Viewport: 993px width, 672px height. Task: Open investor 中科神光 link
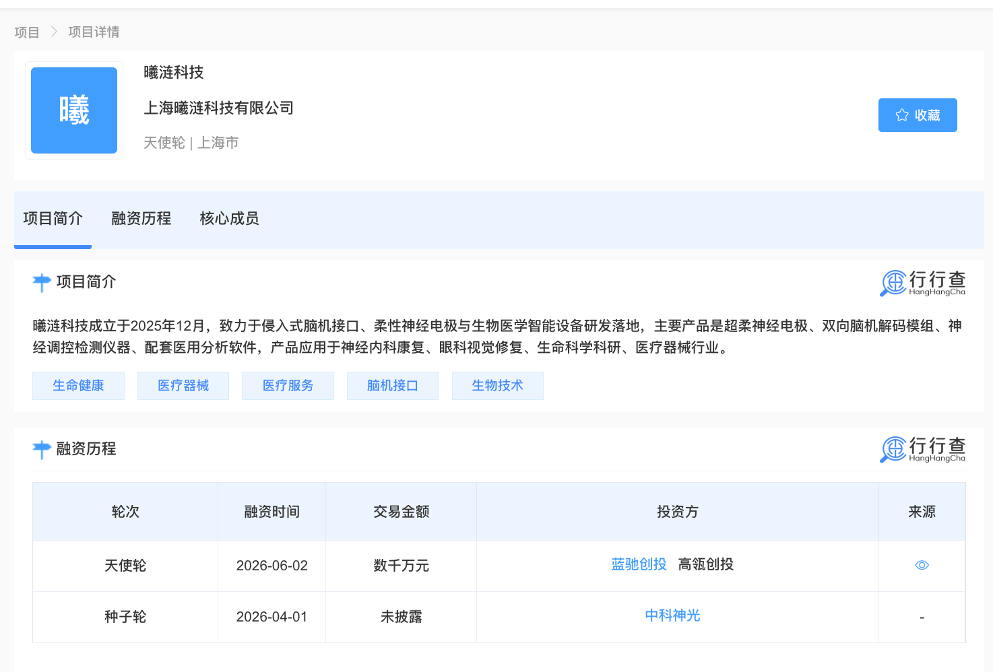[672, 615]
